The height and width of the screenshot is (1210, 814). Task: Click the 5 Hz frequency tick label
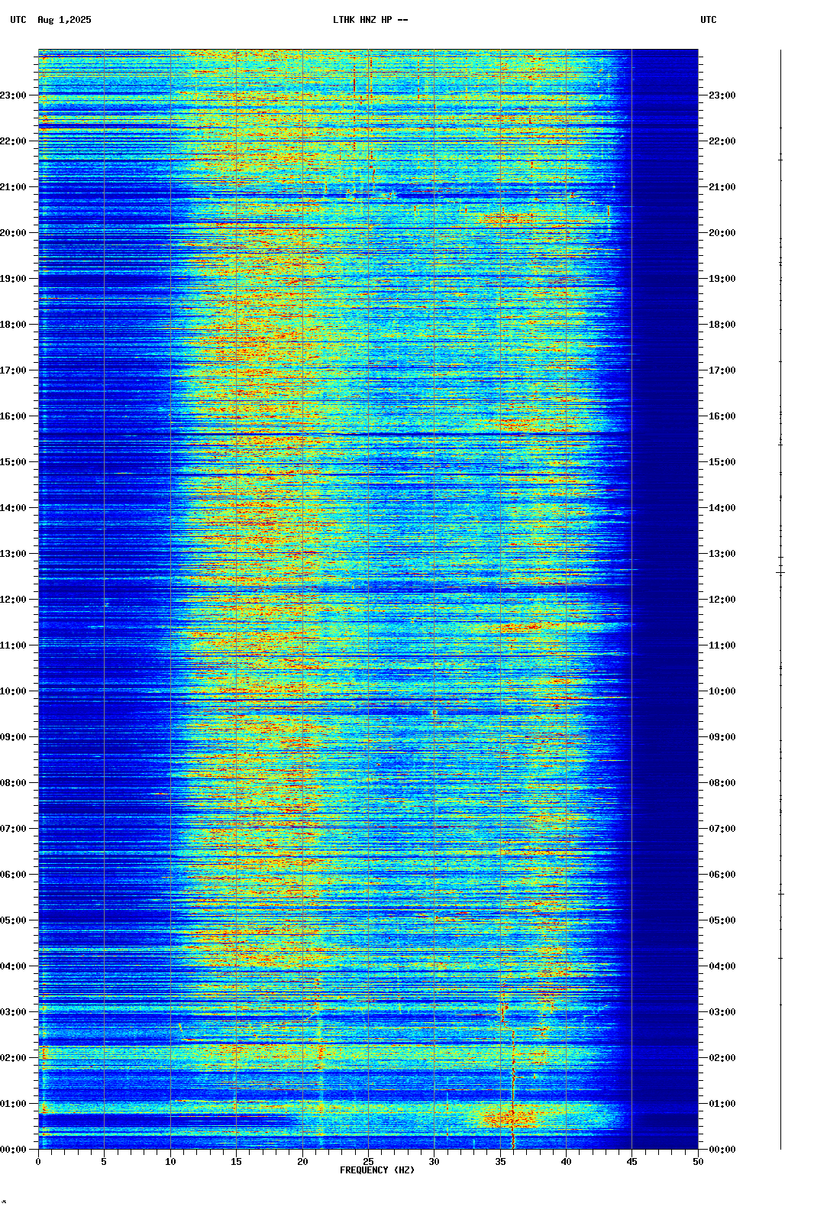104,1162
